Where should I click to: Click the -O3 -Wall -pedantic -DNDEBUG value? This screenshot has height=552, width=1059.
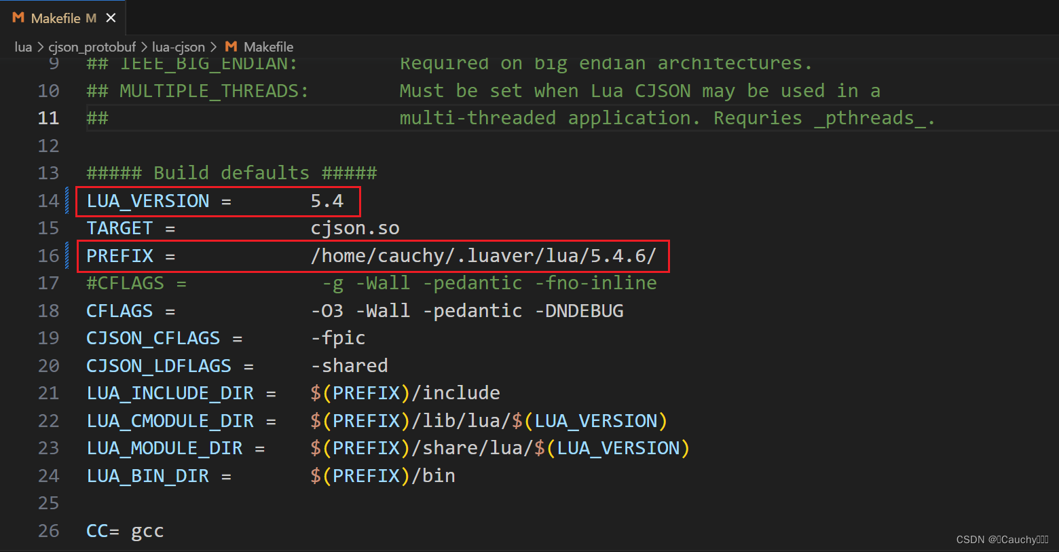[467, 311]
